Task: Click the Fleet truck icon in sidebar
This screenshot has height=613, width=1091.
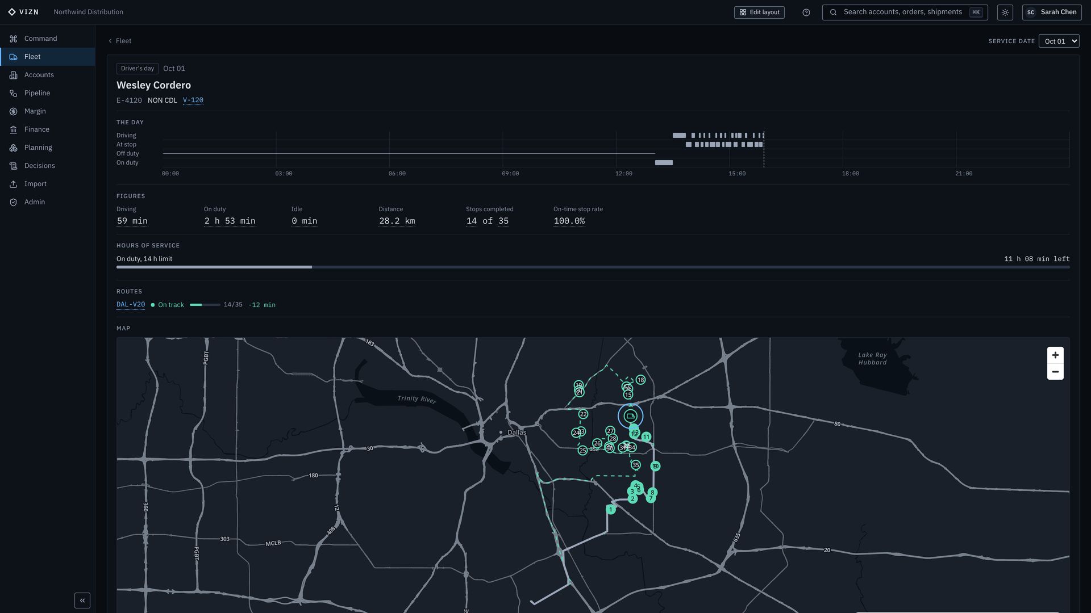Action: pyautogui.click(x=13, y=57)
